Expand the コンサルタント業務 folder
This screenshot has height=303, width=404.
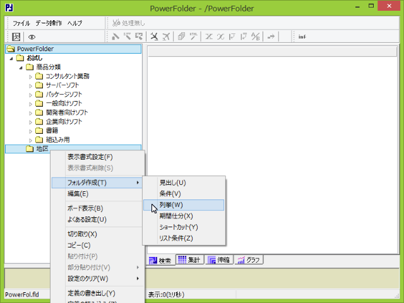[x=30, y=77]
